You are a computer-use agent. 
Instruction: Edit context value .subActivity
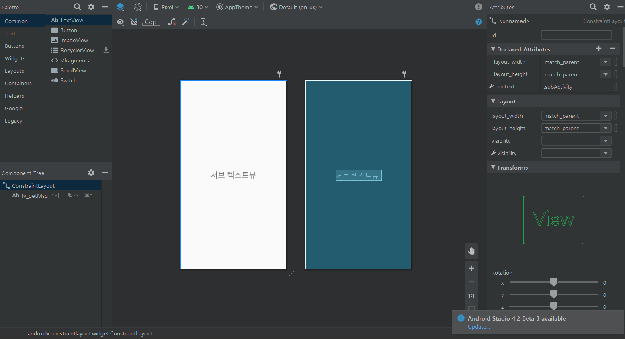click(x=577, y=87)
